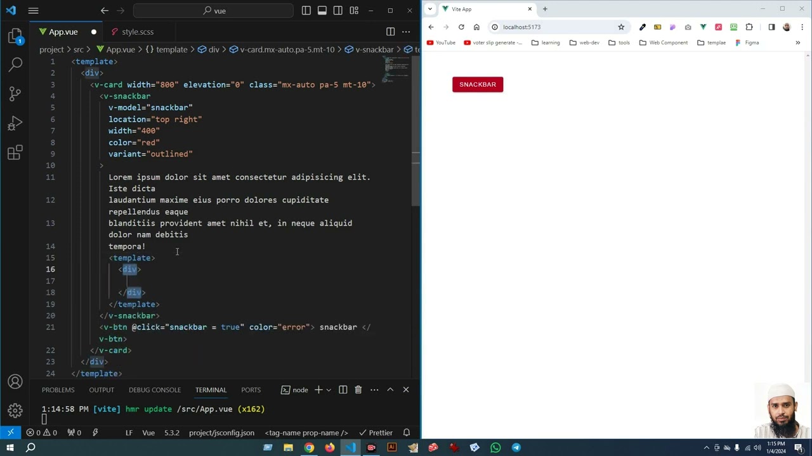The image size is (812, 456).
Task: Open the DEBUG CONSOLE panel tab
Action: [x=155, y=390]
